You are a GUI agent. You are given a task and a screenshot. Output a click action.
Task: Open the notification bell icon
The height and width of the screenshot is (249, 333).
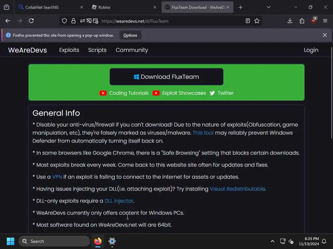click(x=324, y=241)
